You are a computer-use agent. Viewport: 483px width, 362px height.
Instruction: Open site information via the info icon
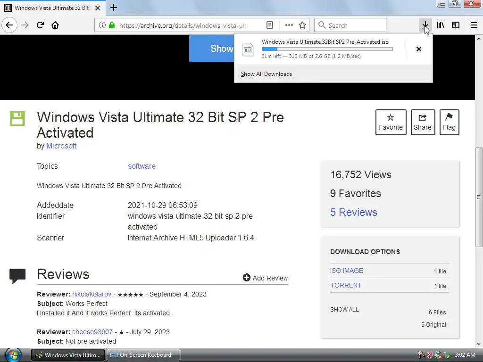(102, 25)
